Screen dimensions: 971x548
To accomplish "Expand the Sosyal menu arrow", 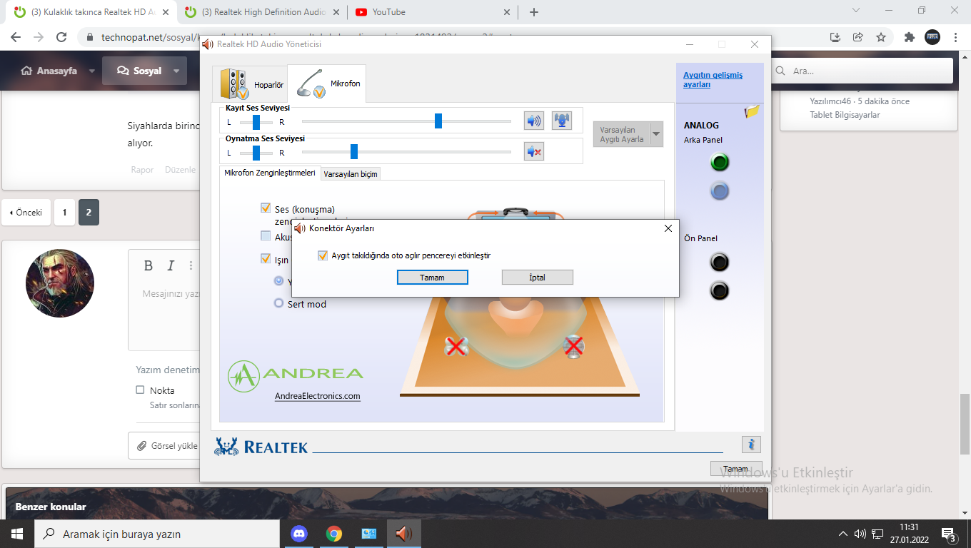I will pyautogui.click(x=176, y=71).
